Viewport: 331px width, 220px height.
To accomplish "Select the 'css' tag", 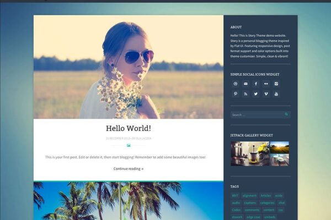I will [x=281, y=210].
